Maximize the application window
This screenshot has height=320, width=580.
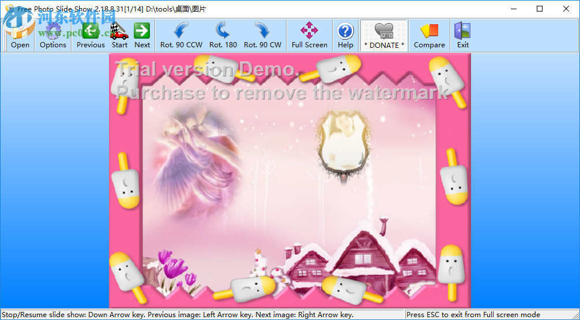point(540,9)
